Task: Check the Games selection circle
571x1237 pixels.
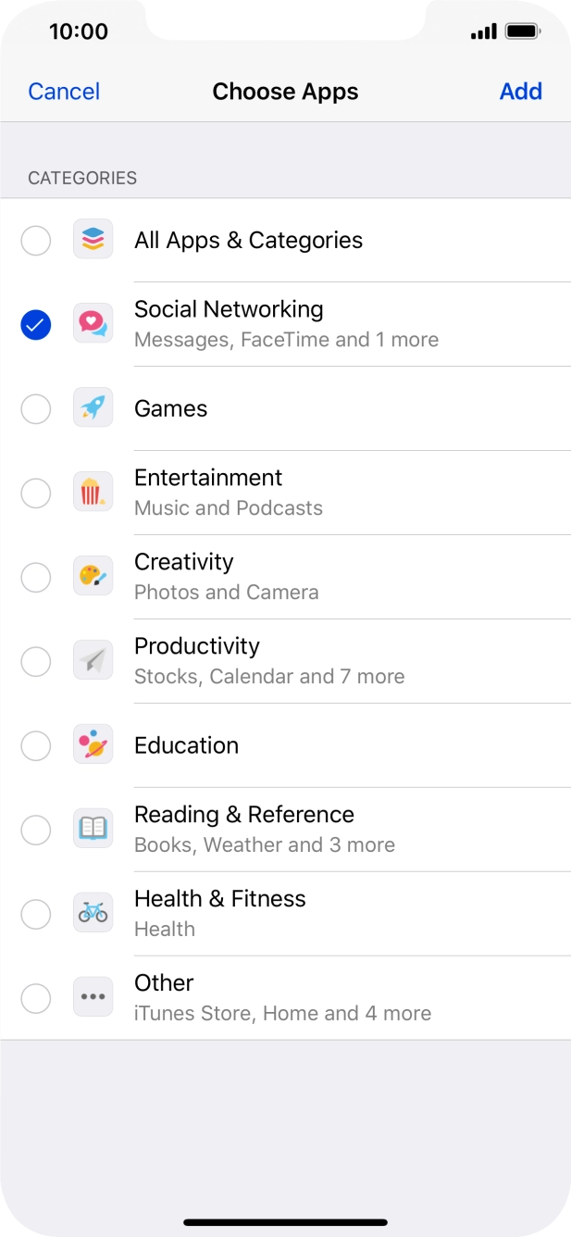Action: point(36,408)
